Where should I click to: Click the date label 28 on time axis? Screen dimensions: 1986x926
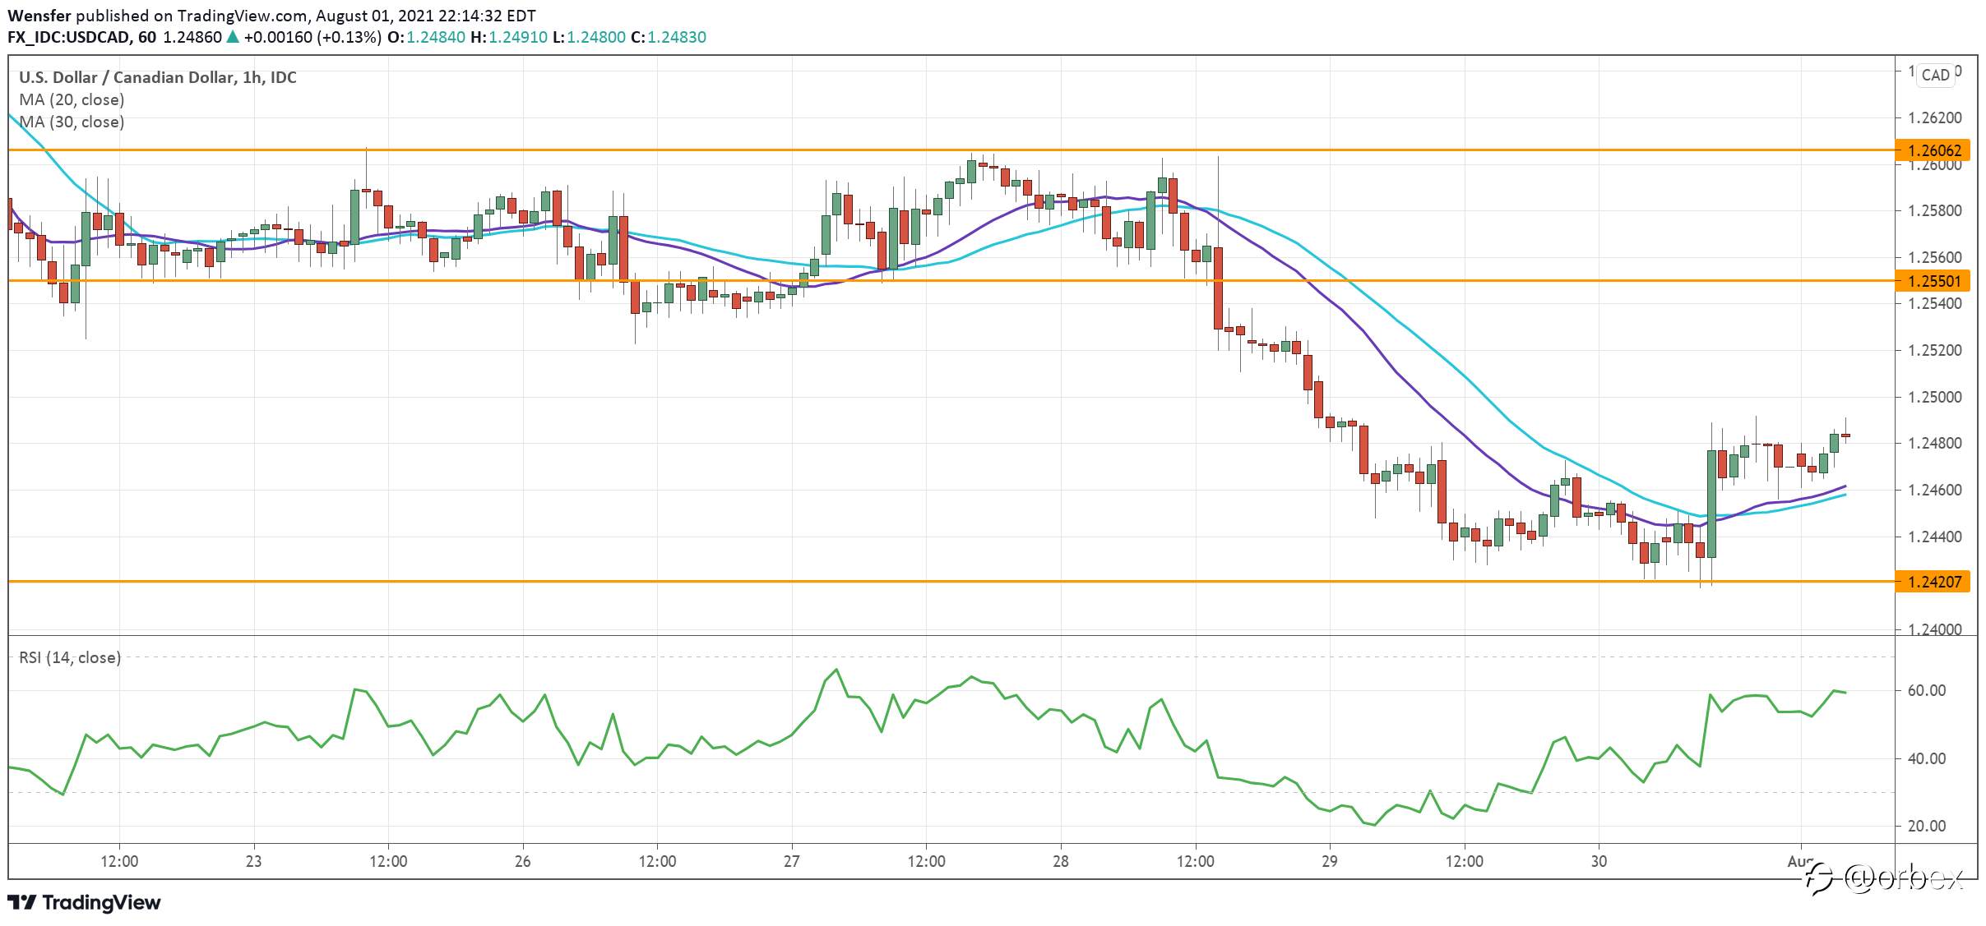click(x=1061, y=862)
